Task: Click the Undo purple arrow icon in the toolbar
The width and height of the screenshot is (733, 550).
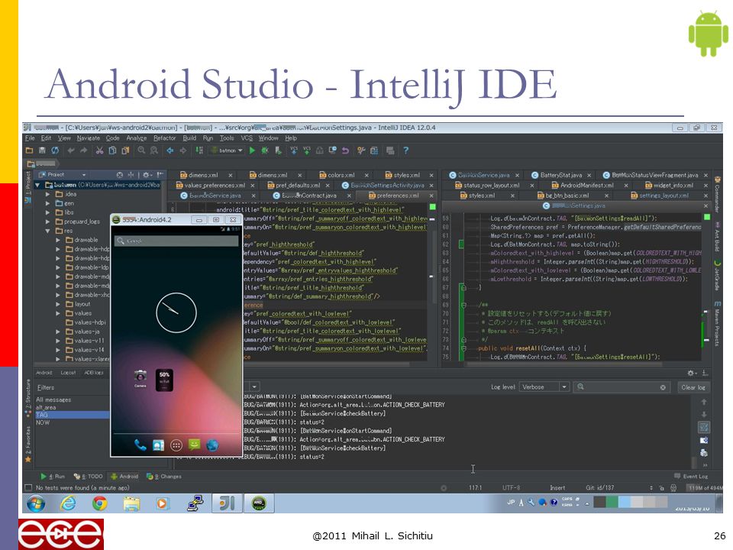Action: 345,150
